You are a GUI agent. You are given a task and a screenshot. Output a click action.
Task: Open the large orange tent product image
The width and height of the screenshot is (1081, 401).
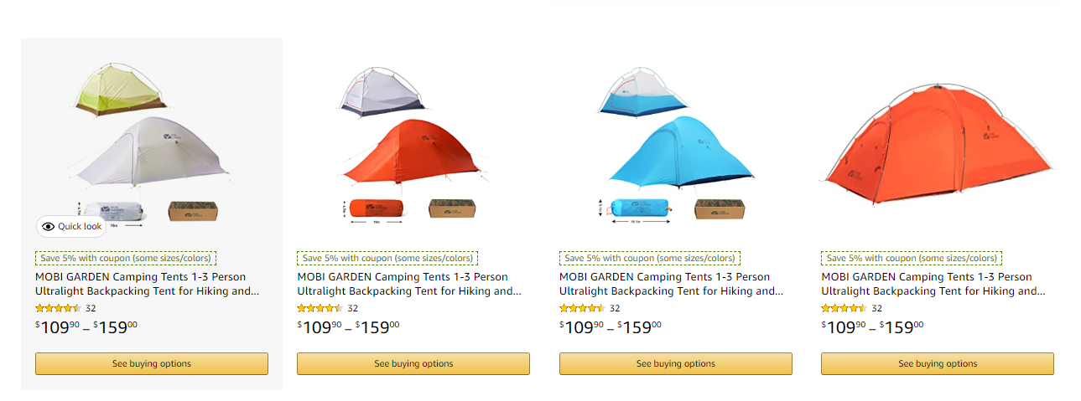938,142
